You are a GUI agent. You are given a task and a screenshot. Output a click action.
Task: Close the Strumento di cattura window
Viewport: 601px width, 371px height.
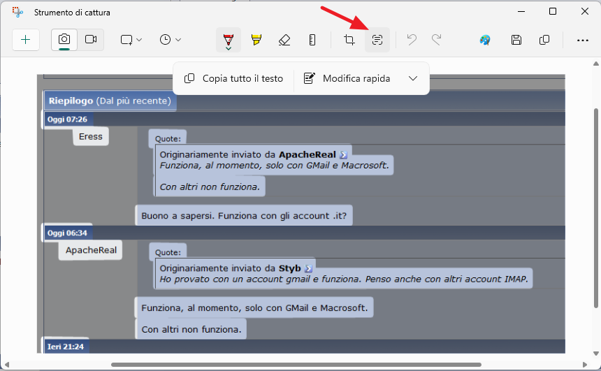pyautogui.click(x=584, y=11)
